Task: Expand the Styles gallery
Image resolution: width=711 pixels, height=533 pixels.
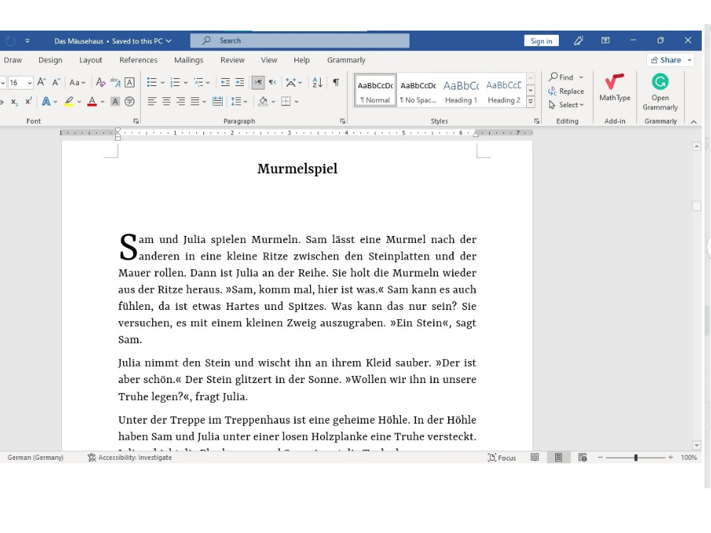Action: (x=530, y=102)
